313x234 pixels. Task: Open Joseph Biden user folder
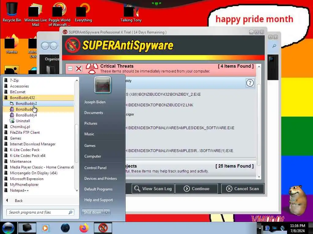[95, 102]
